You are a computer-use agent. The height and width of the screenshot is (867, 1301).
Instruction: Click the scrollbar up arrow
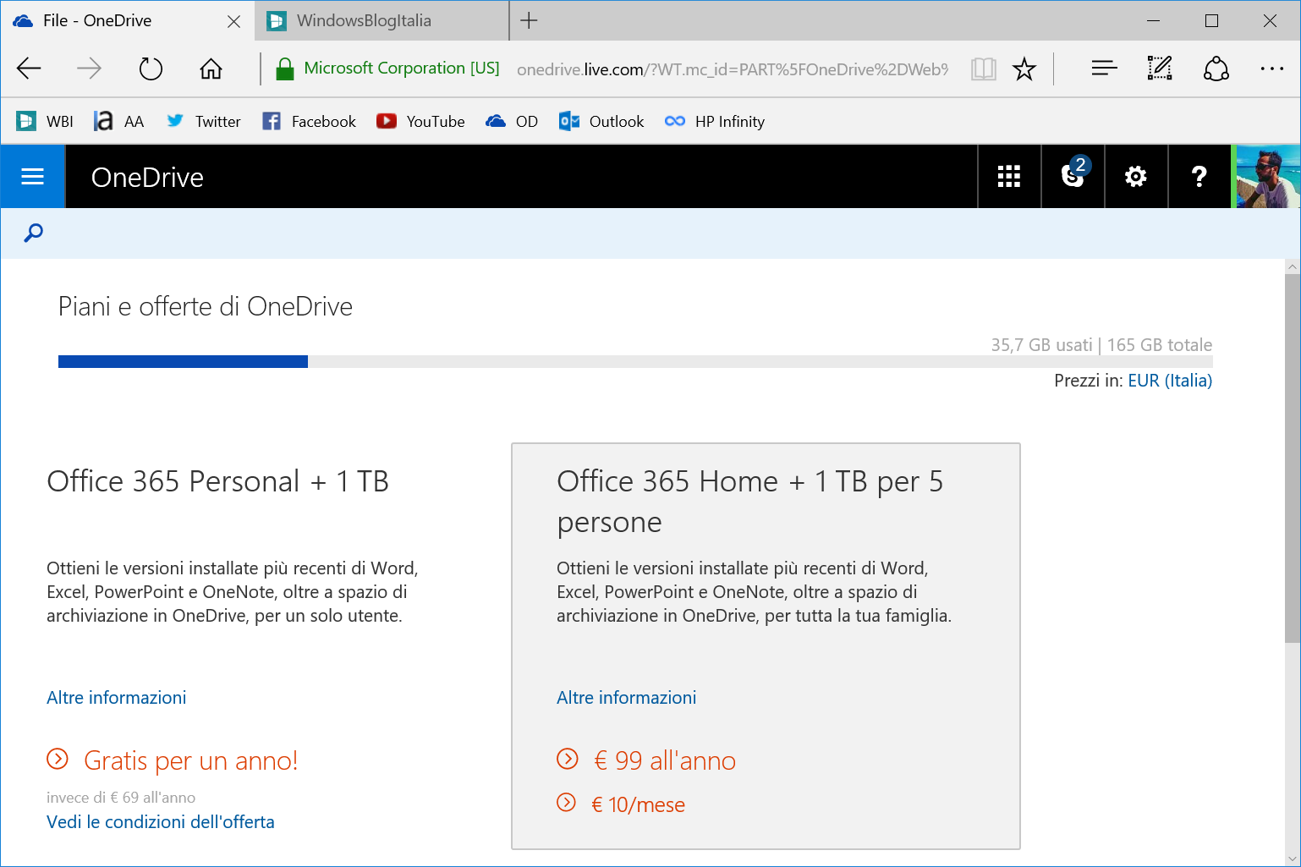click(1293, 266)
